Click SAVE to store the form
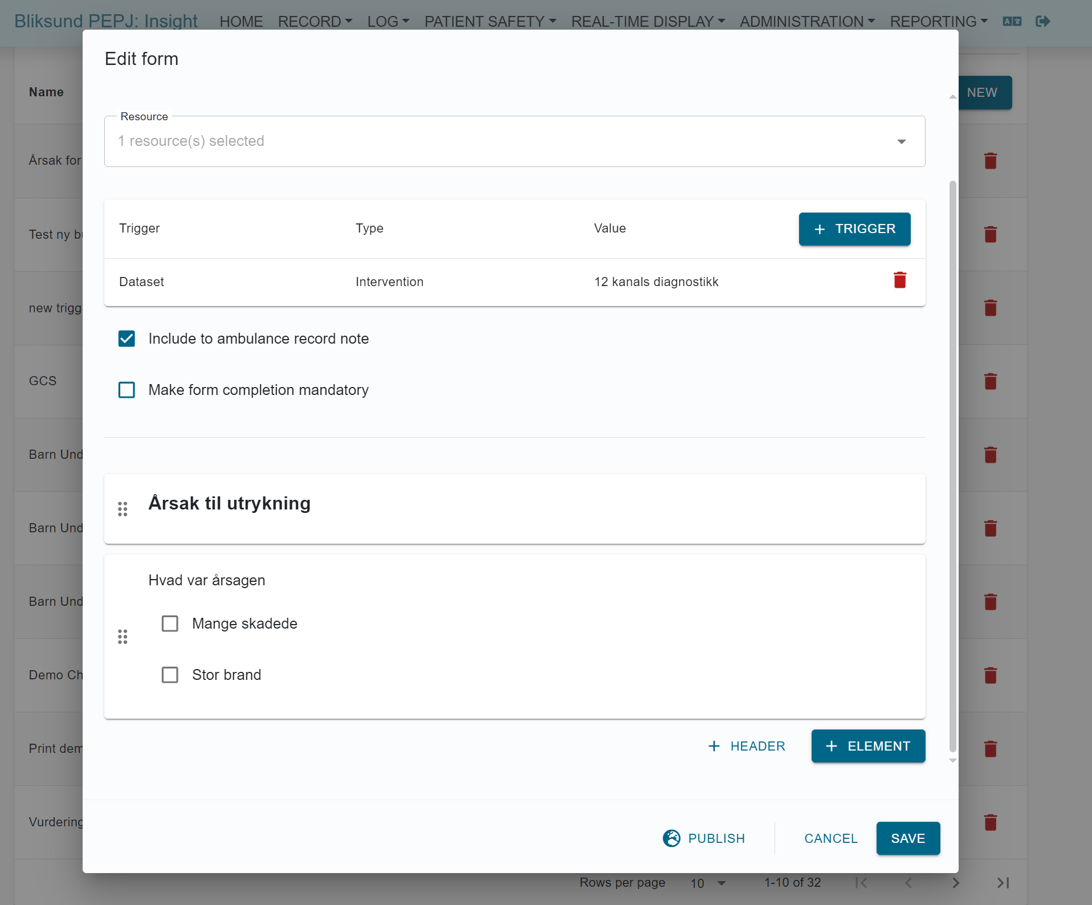 click(x=908, y=838)
